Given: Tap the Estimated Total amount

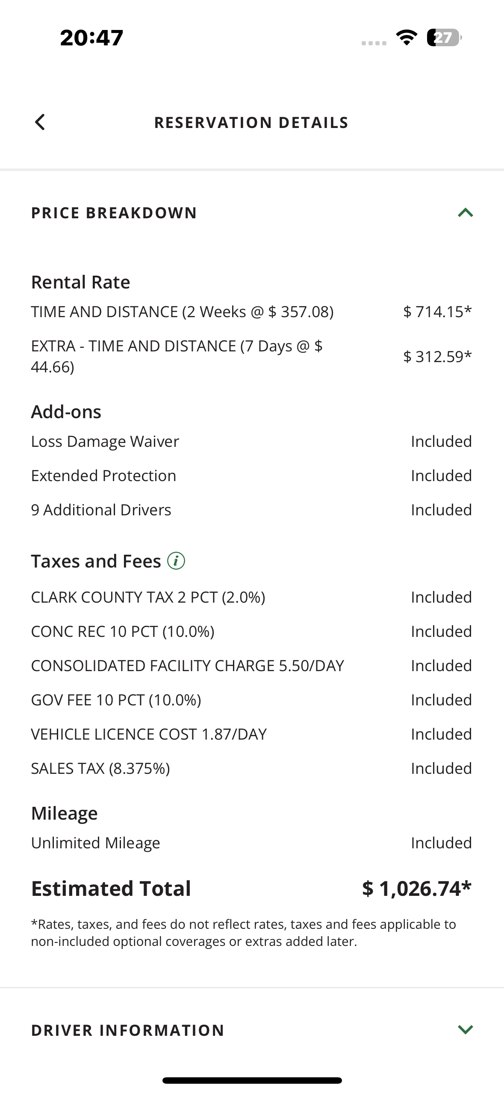Looking at the screenshot, I should pyautogui.click(x=416, y=888).
